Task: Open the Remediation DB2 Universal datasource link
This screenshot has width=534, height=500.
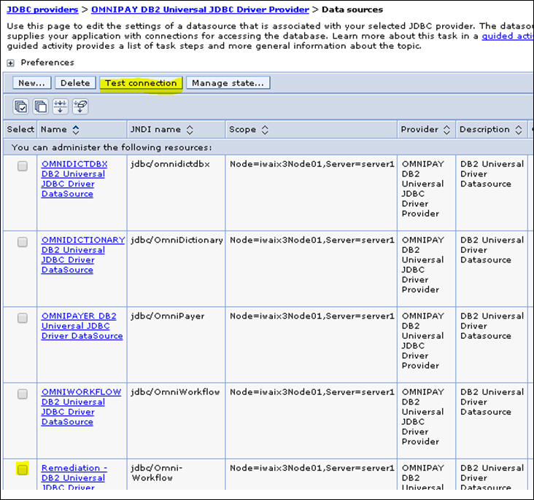Action: pyautogui.click(x=74, y=477)
